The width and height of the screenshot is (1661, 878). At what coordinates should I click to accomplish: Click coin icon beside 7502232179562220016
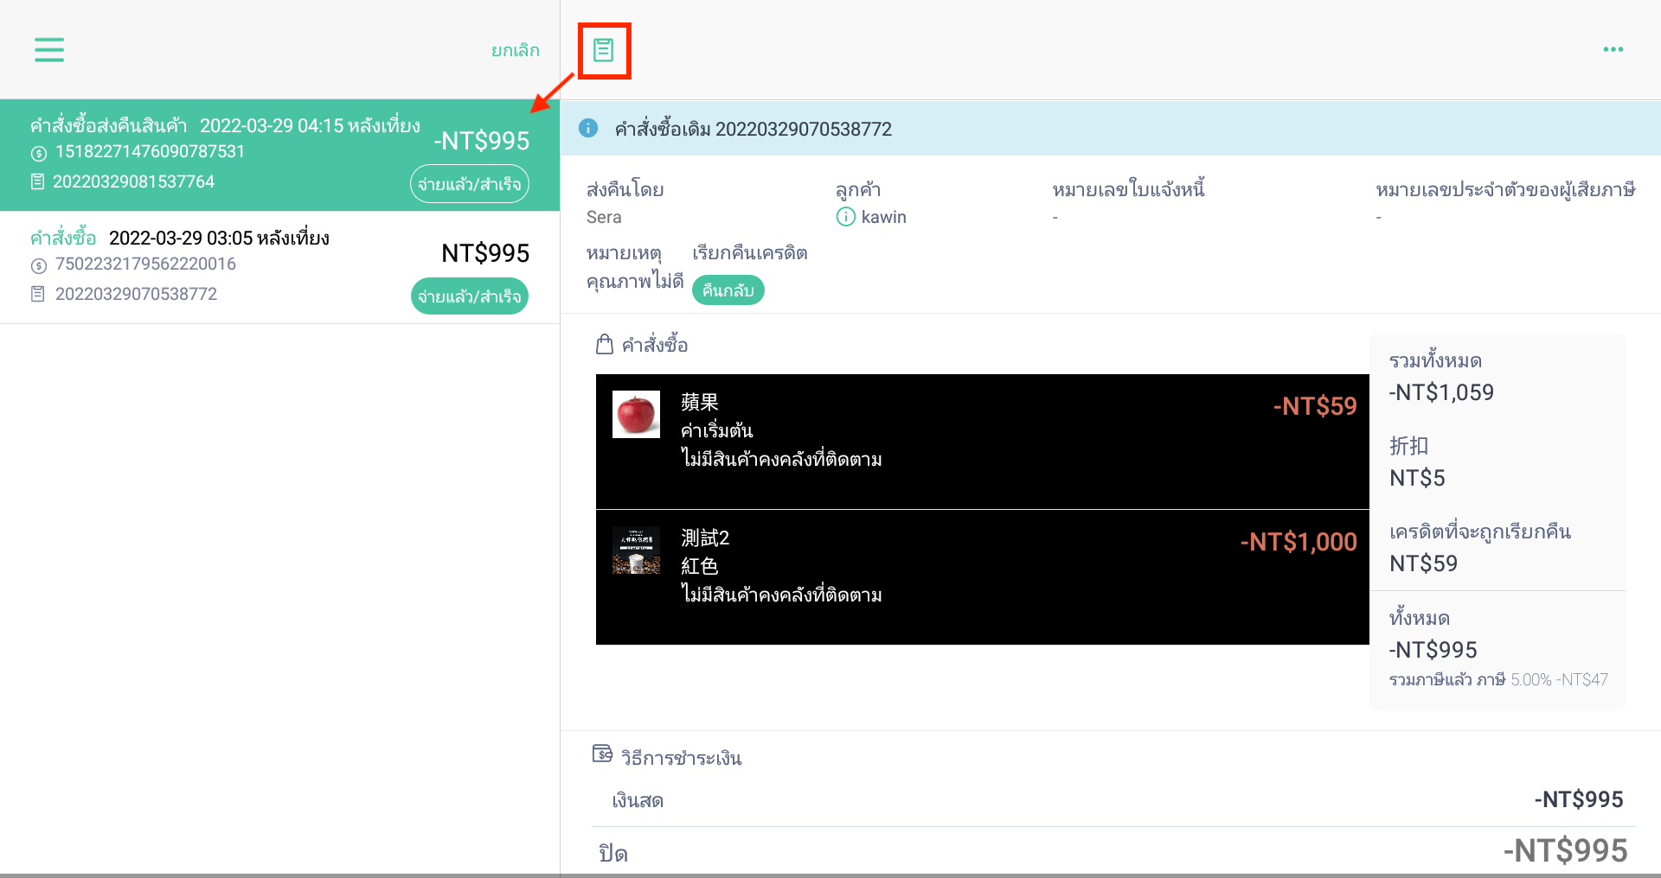pos(39,266)
